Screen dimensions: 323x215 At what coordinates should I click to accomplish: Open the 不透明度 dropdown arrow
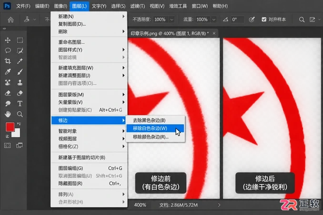[x=172, y=20]
